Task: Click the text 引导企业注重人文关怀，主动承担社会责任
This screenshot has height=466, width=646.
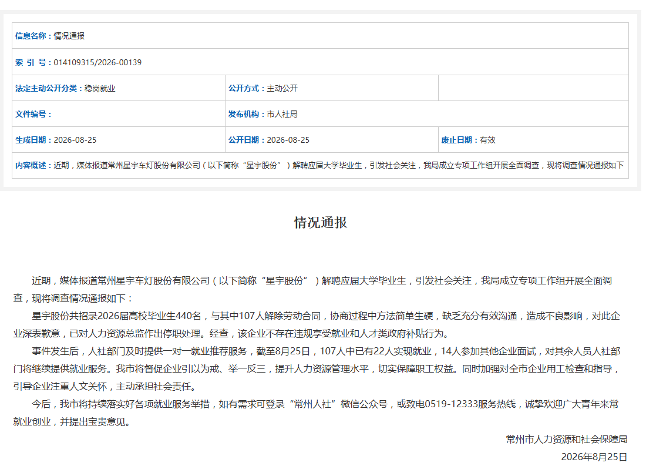Action: [106, 387]
